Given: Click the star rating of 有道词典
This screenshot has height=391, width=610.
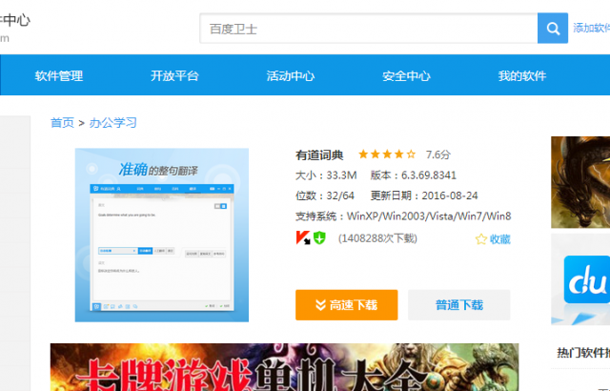Looking at the screenshot, I should click(x=387, y=154).
